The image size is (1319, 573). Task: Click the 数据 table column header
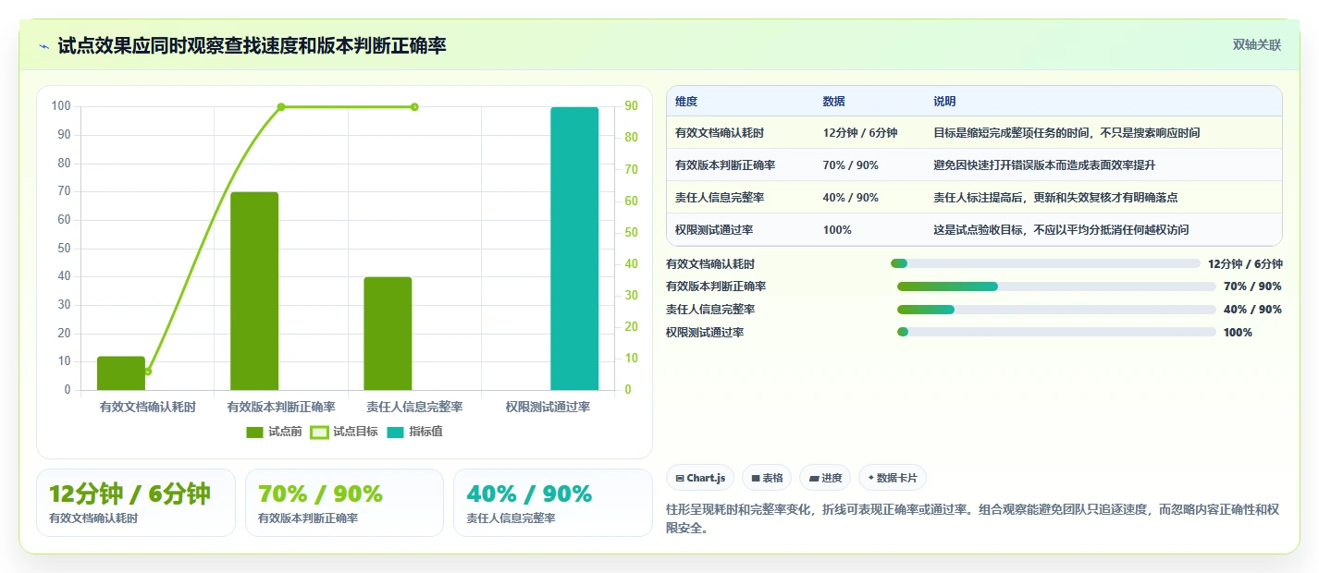point(833,102)
